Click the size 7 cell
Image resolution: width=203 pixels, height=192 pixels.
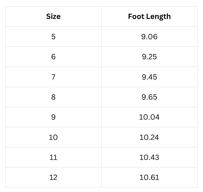pyautogui.click(x=53, y=77)
